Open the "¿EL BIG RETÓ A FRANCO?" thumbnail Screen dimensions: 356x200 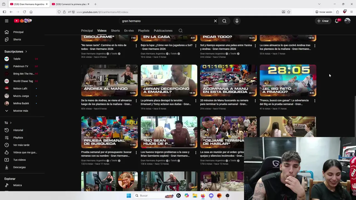[x=288, y=81]
